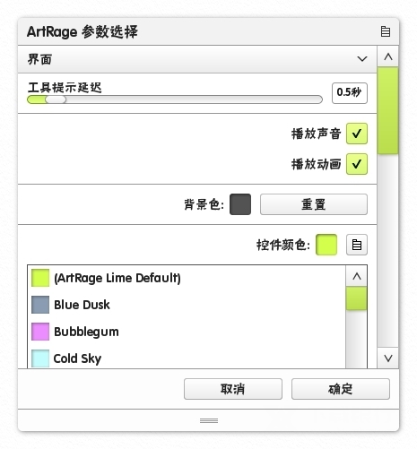Collapse the 界面 section chevron

(362, 59)
